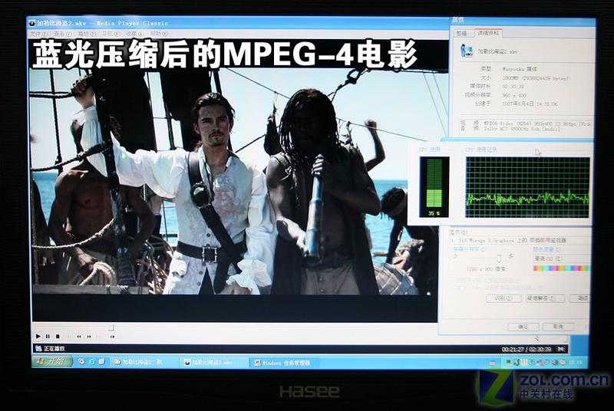The width and height of the screenshot is (614, 411).
Task: Click the rewind (decrease speed) button
Action: point(79,337)
